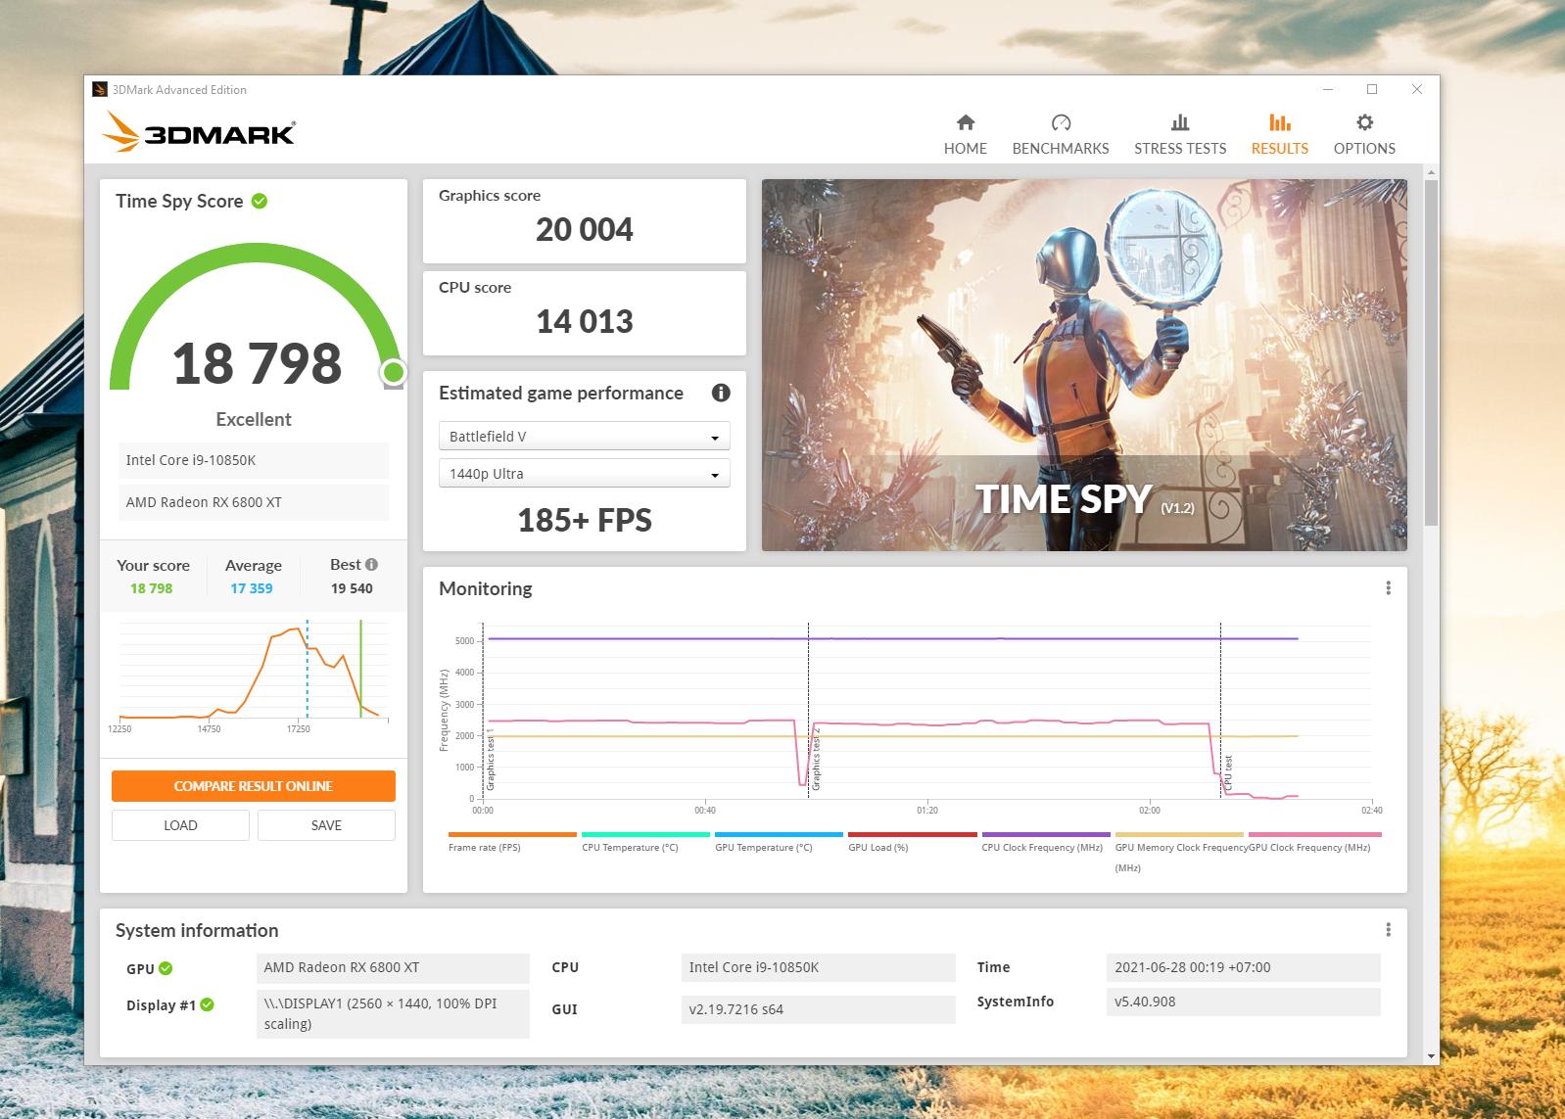Click the SystemInfo version v5.40.908
Screen dimensions: 1565x1119
pos(1244,1002)
